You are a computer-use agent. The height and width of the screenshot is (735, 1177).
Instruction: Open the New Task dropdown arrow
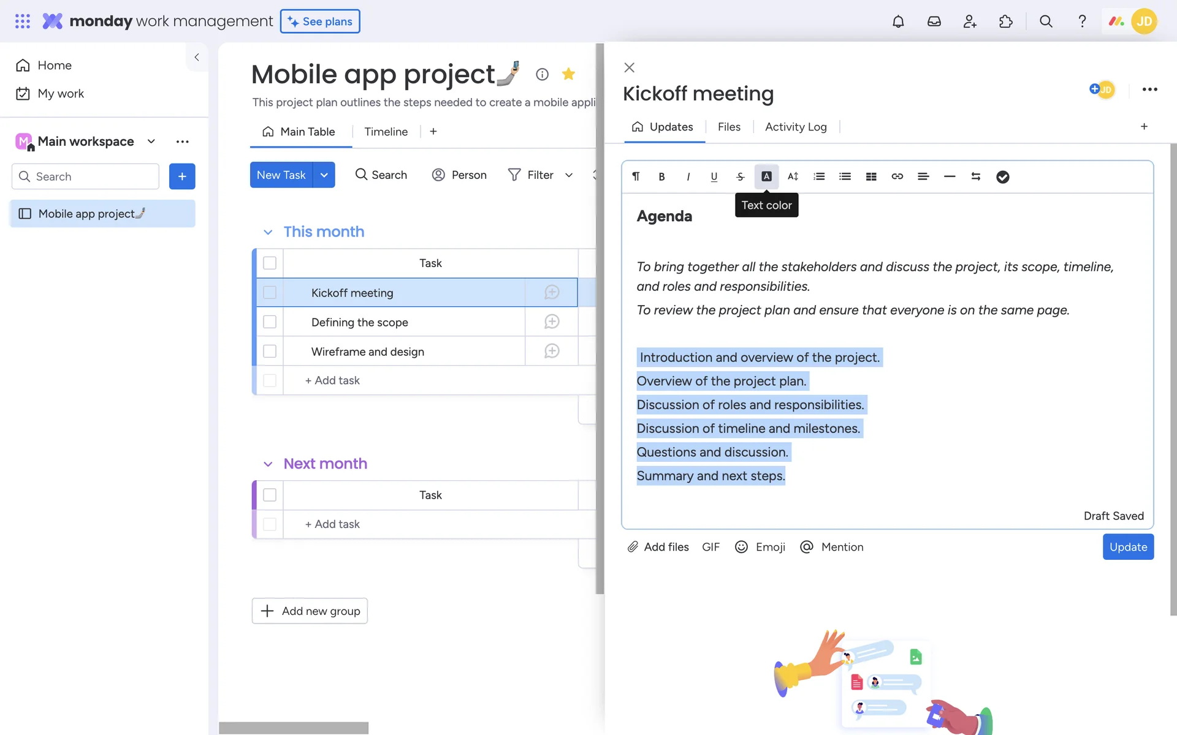(324, 175)
